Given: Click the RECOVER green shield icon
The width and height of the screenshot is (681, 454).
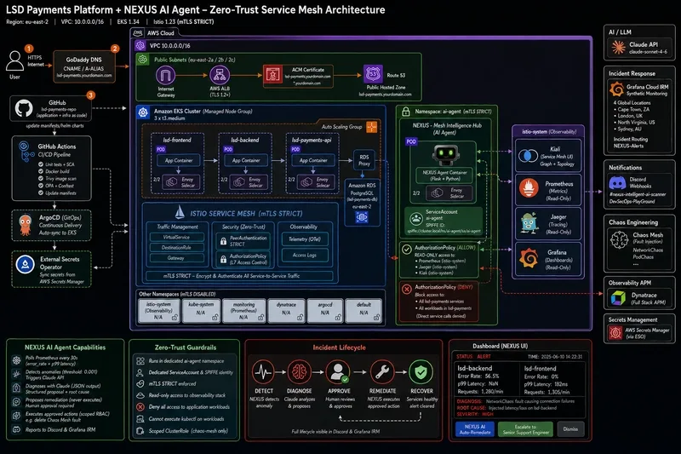Looking at the screenshot, I should pyautogui.click(x=421, y=372).
